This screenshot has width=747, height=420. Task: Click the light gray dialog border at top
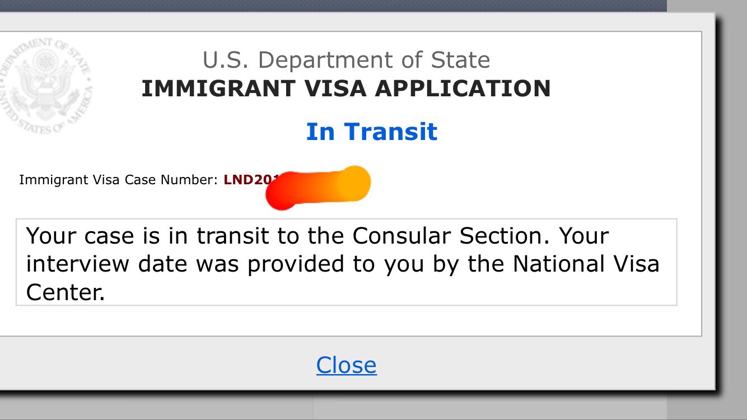[x=358, y=22]
